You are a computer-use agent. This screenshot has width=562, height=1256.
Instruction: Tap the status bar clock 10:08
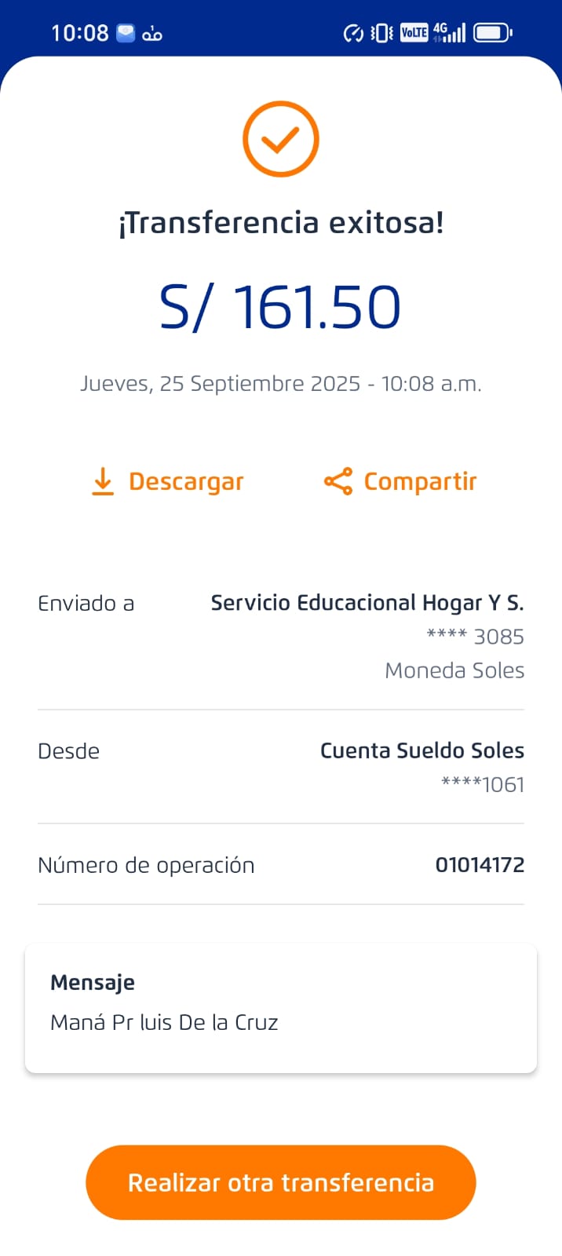(x=80, y=33)
